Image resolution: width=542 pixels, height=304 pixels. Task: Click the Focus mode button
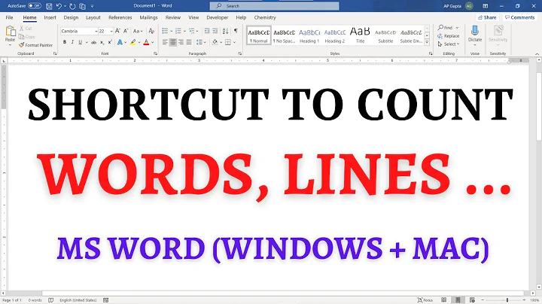click(425, 300)
